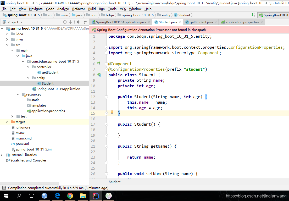Hide the Project tool window
289x201 pixels.
coord(86,22)
